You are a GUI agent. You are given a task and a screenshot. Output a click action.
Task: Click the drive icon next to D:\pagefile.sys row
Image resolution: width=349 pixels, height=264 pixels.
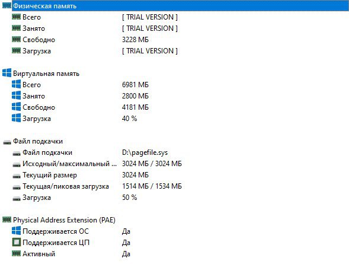pyautogui.click(x=17, y=154)
